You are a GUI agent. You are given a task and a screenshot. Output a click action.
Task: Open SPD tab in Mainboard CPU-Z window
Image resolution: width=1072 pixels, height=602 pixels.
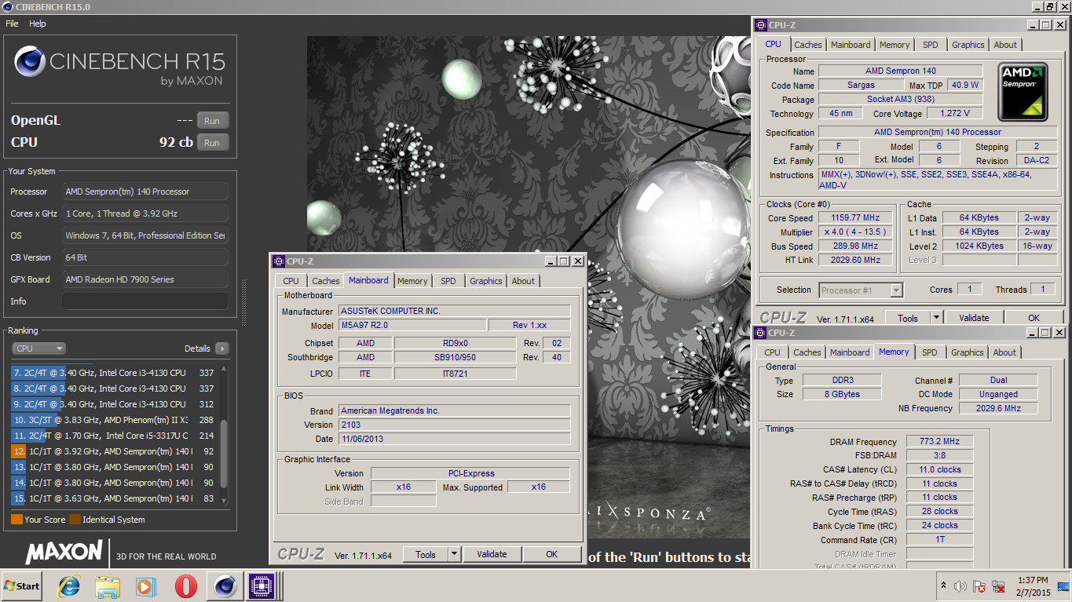448,281
